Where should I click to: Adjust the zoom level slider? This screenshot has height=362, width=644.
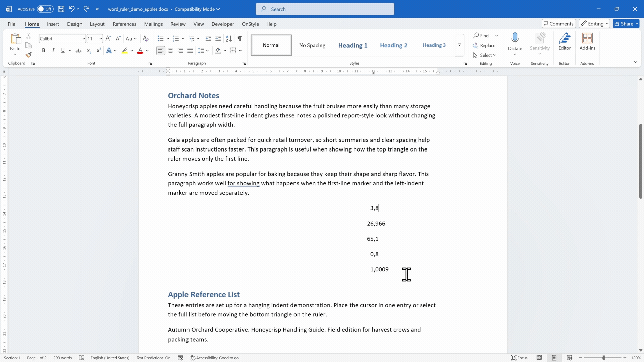pos(603,358)
